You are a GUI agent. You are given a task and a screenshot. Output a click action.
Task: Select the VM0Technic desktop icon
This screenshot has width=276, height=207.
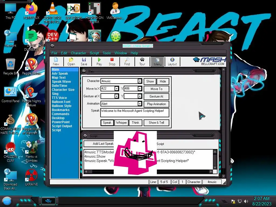115,11
